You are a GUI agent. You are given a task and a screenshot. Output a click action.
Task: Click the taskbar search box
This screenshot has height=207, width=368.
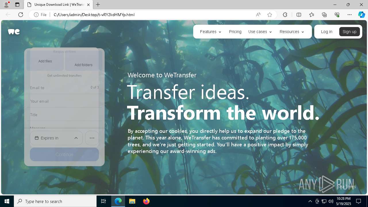tap(55, 201)
